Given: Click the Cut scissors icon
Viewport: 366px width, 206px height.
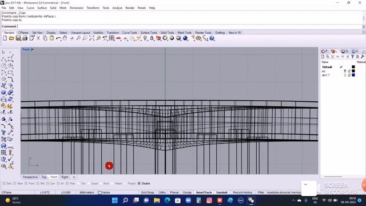Looking at the screenshot, I should (x=38, y=38).
